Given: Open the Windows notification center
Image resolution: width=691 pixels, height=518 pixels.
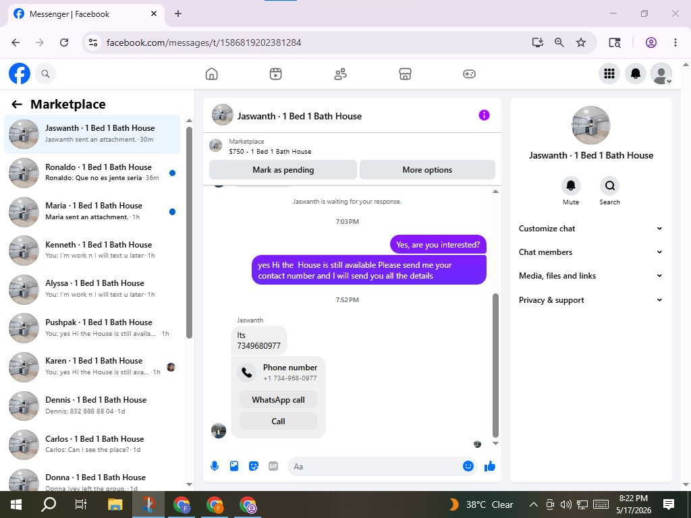Looking at the screenshot, I should 669,505.
